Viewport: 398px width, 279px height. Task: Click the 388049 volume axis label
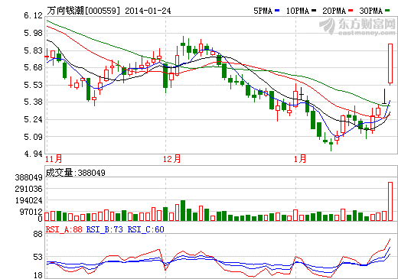[x=28, y=177]
